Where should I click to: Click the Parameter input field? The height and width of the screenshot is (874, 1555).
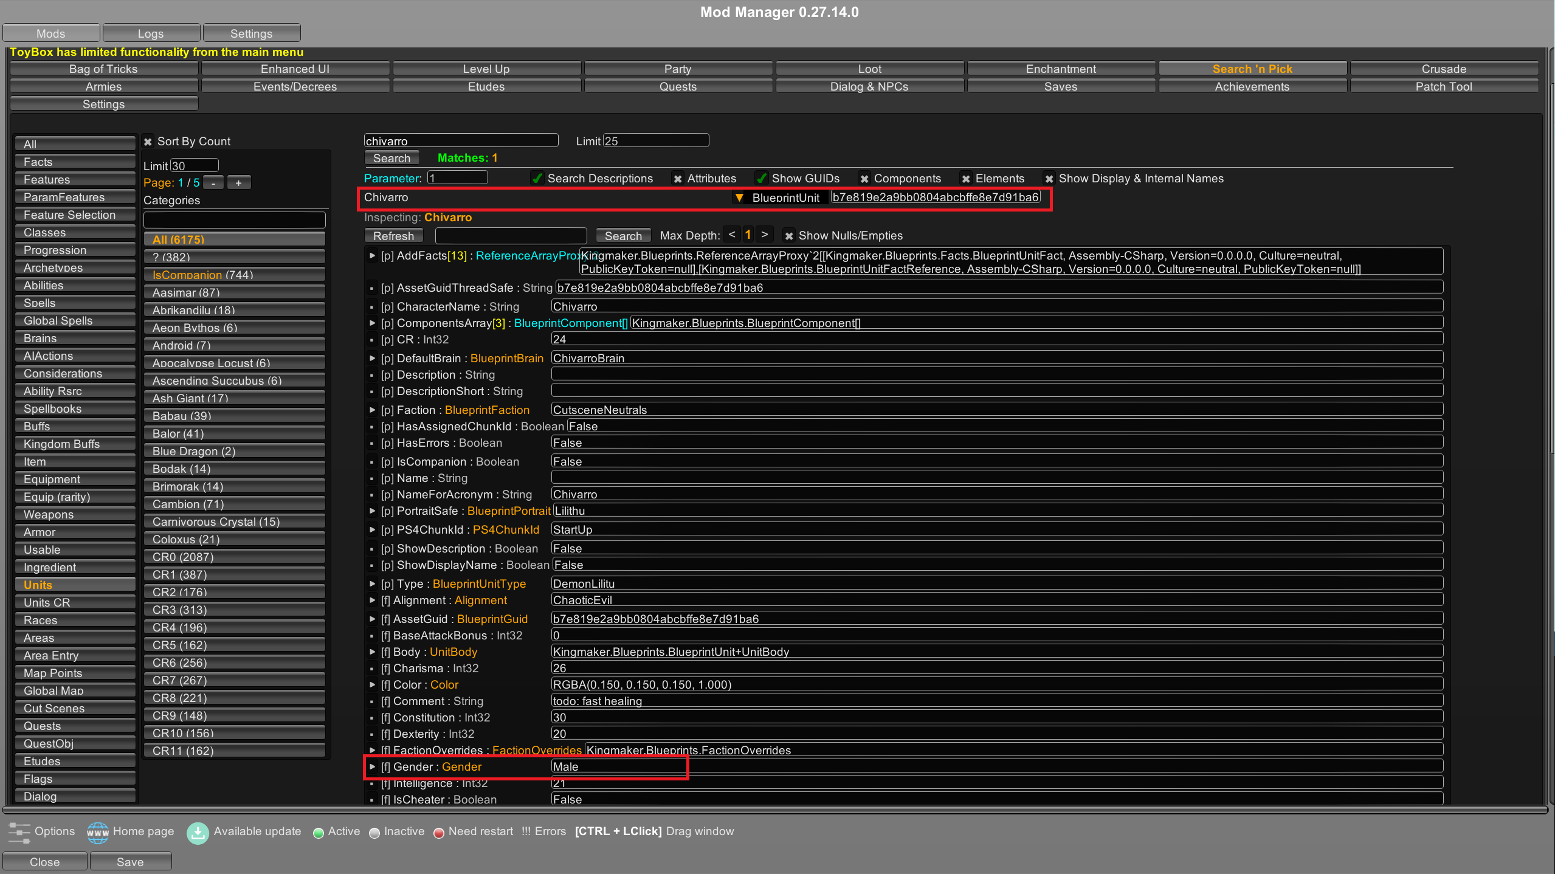(x=457, y=178)
